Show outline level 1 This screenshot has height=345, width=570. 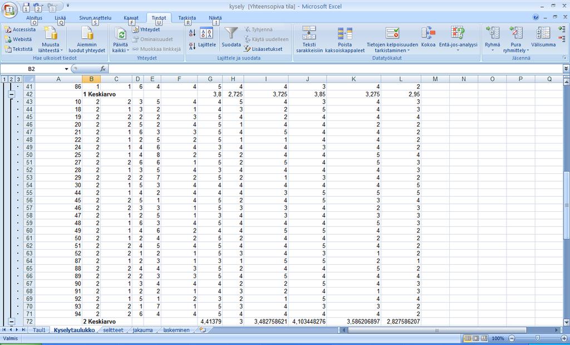(x=4, y=79)
